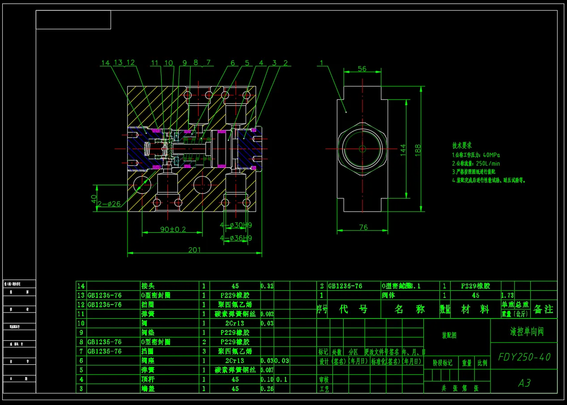Select part callout 6 above the section view
This screenshot has width=567, height=405.
[x=233, y=63]
